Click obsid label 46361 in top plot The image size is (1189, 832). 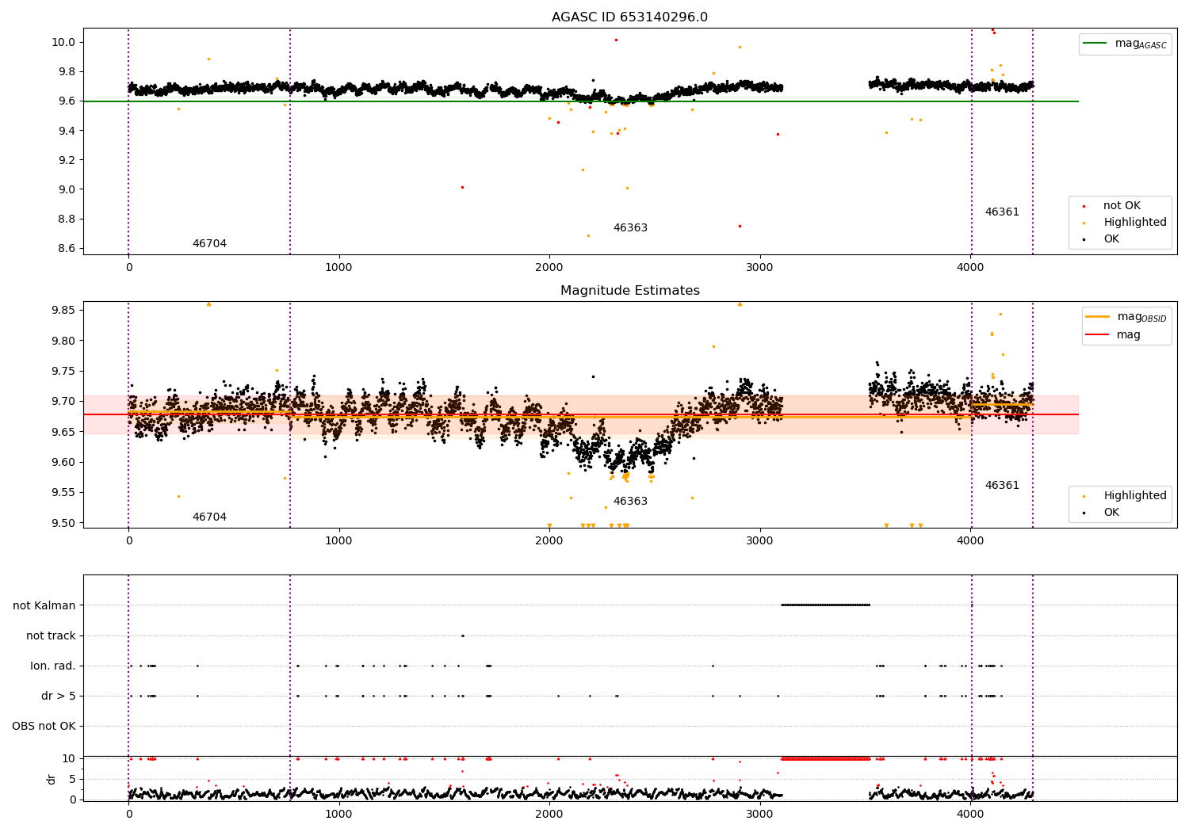pyautogui.click(x=1002, y=212)
